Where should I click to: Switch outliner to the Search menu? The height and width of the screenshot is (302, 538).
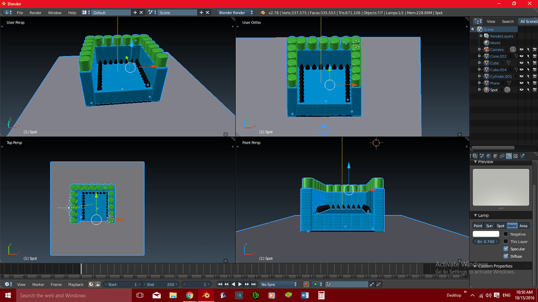508,21
